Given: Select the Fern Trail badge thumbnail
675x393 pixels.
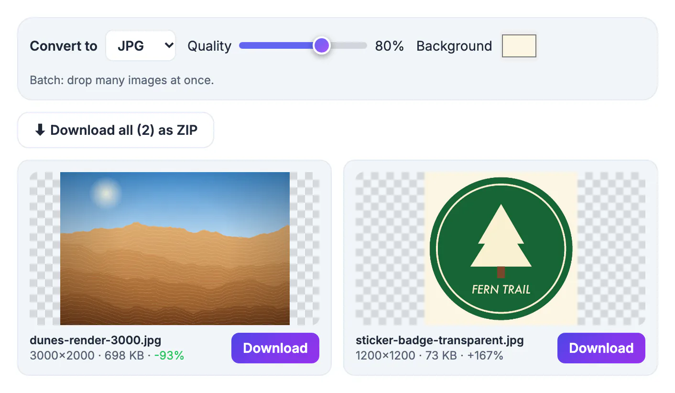Looking at the screenshot, I should coord(501,249).
